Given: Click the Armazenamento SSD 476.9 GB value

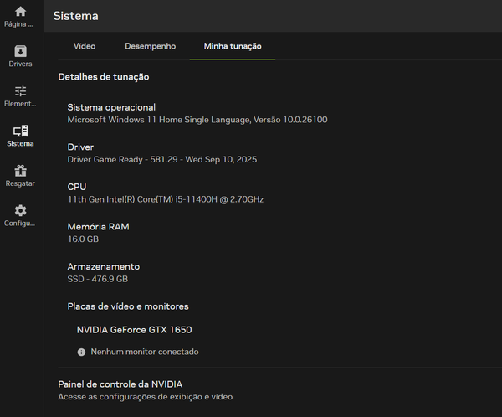Looking at the screenshot, I should coord(98,279).
